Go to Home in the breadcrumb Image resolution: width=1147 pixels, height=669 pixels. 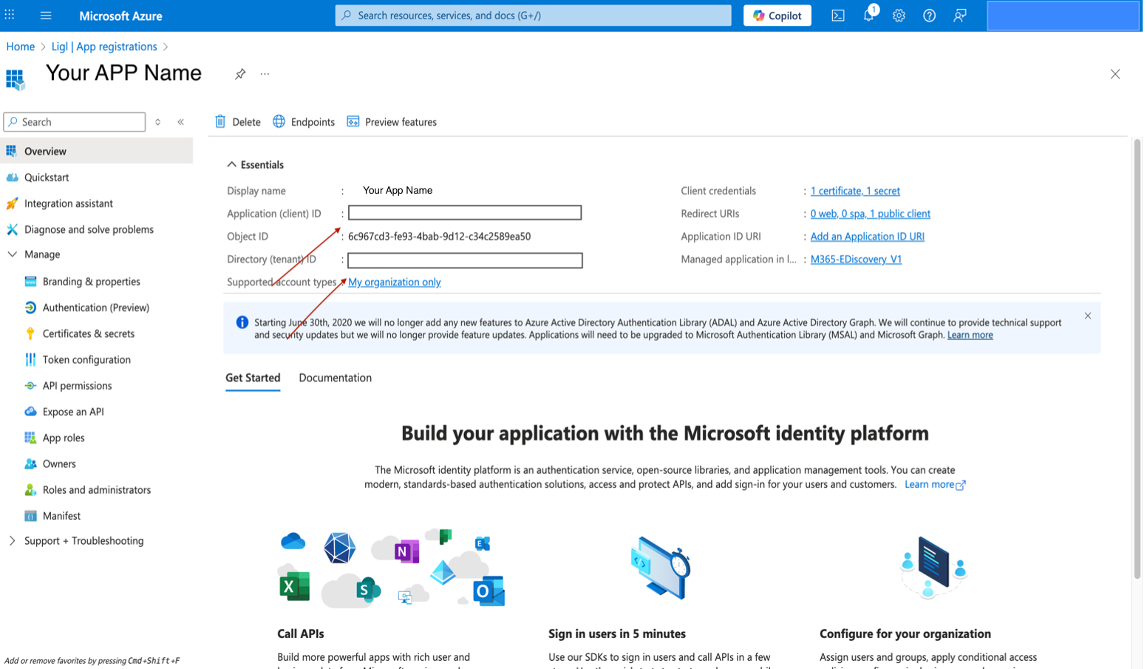click(x=21, y=47)
